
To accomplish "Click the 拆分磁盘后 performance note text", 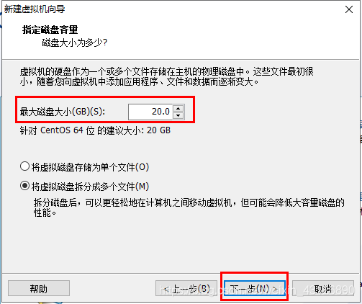I will (x=189, y=207).
